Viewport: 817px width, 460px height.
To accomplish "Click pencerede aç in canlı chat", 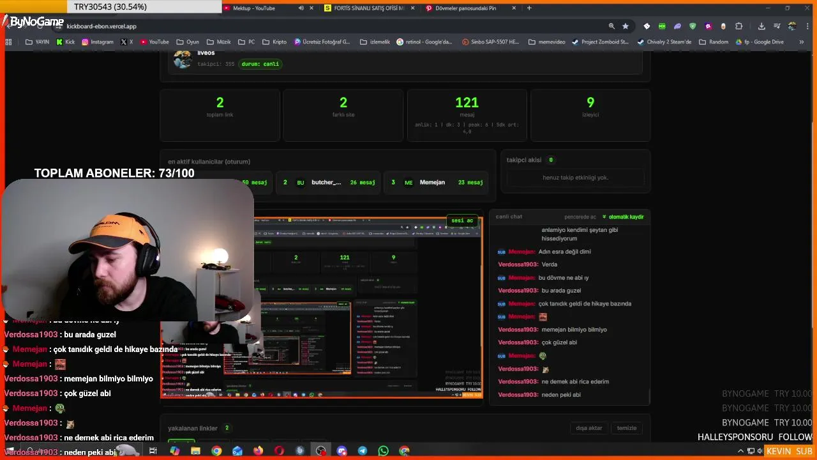I will tap(580, 217).
